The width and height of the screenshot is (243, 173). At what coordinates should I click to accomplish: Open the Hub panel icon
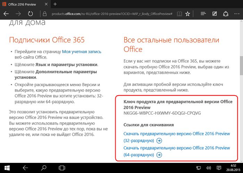[x=204, y=14]
